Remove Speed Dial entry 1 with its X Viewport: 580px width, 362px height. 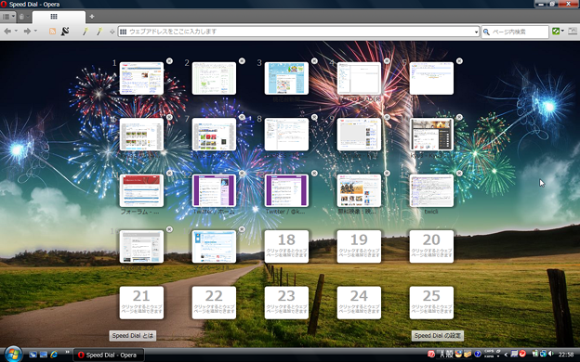coord(169,61)
